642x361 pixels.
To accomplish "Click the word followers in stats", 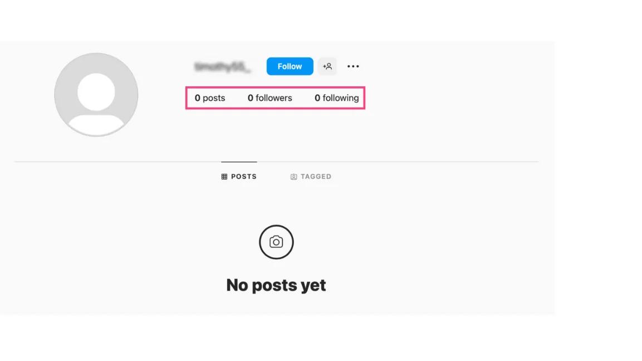I will point(274,98).
